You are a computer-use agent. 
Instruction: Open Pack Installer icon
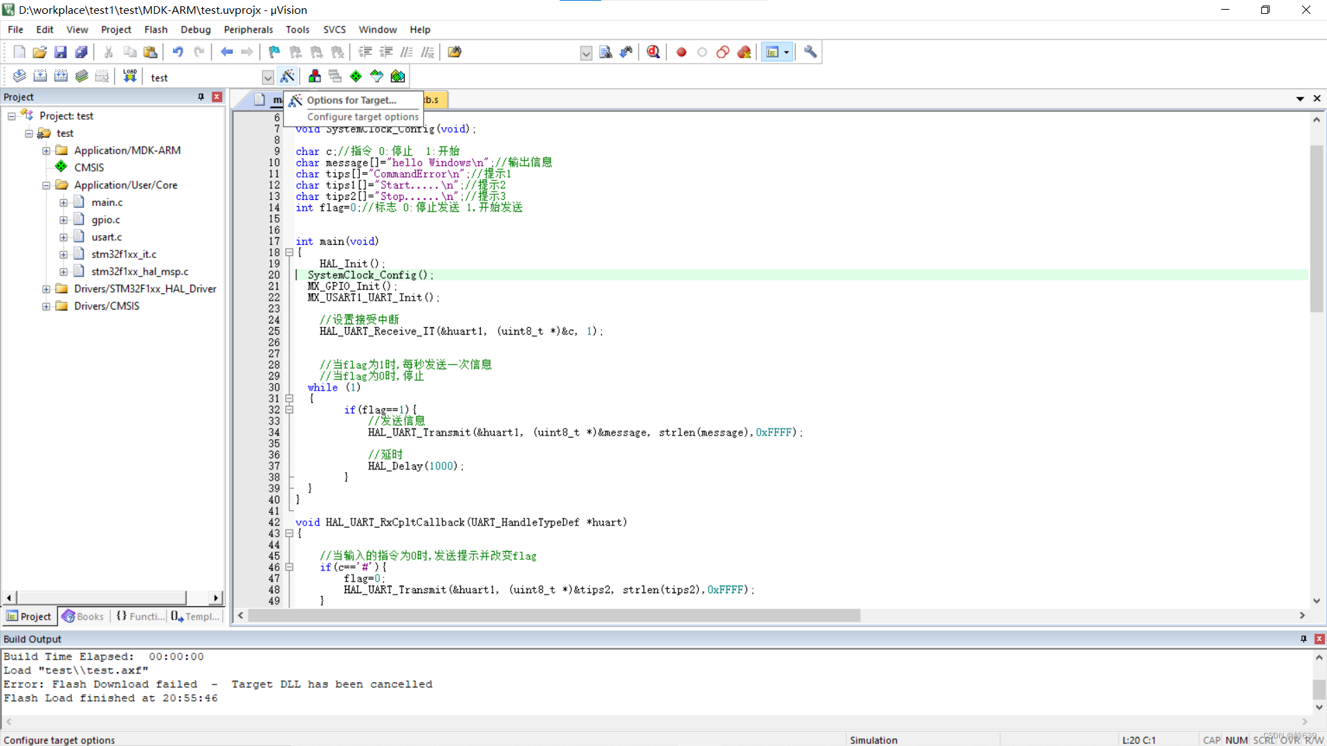click(398, 76)
